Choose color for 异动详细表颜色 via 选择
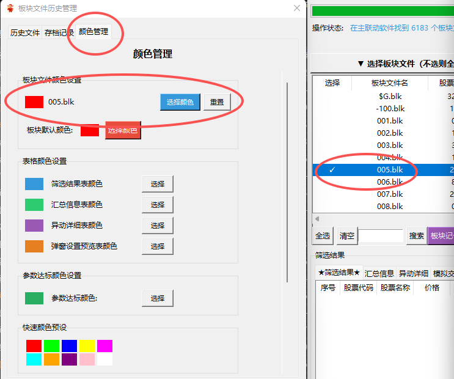The height and width of the screenshot is (379, 454). (158, 226)
